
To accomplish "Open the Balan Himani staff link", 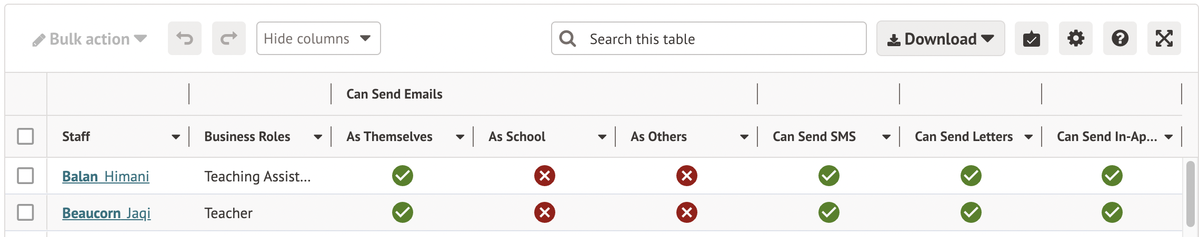I will point(105,176).
